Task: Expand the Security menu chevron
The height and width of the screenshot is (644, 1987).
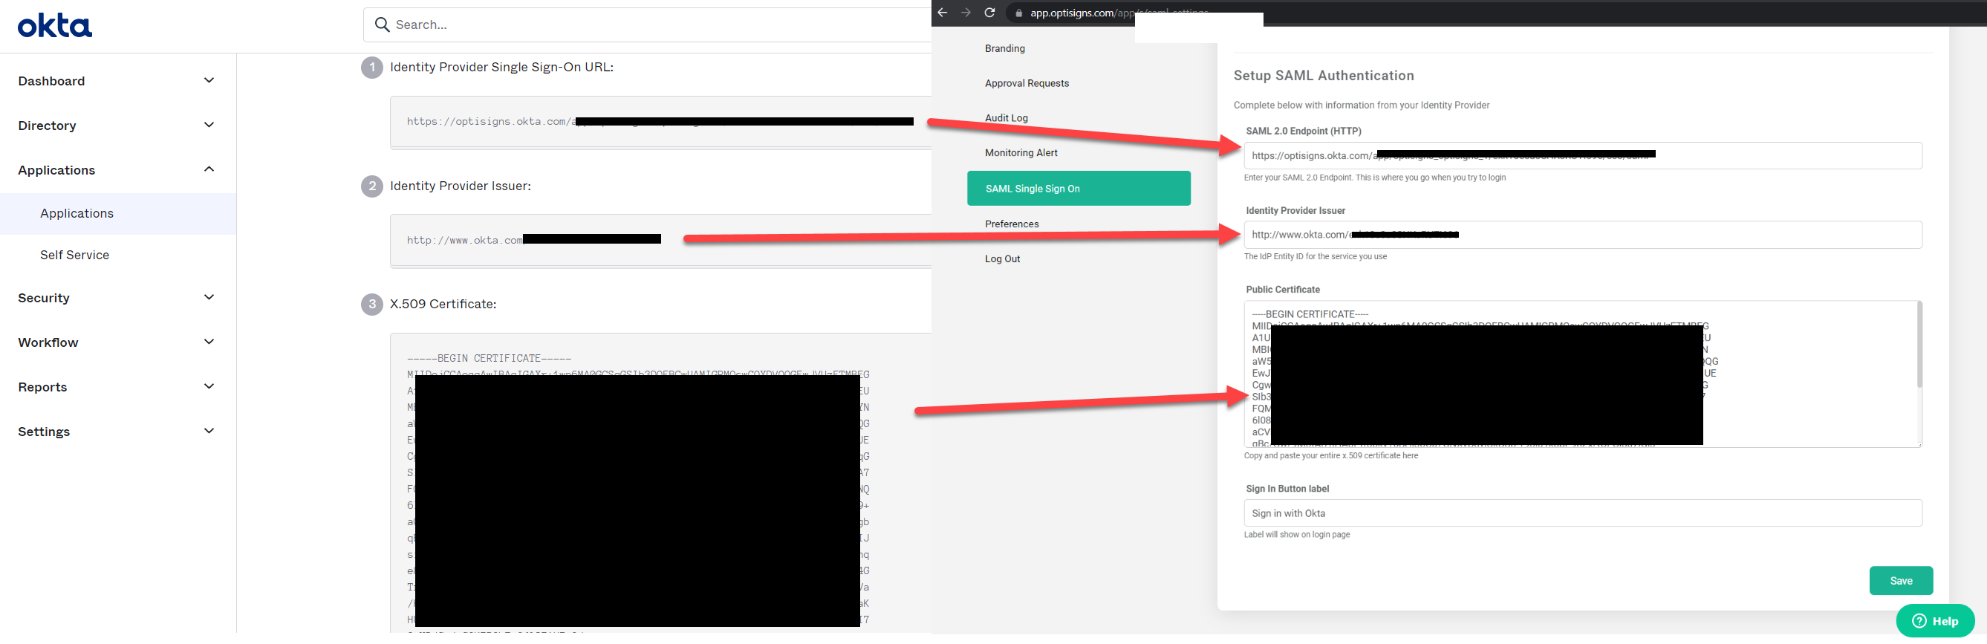Action: (x=209, y=297)
